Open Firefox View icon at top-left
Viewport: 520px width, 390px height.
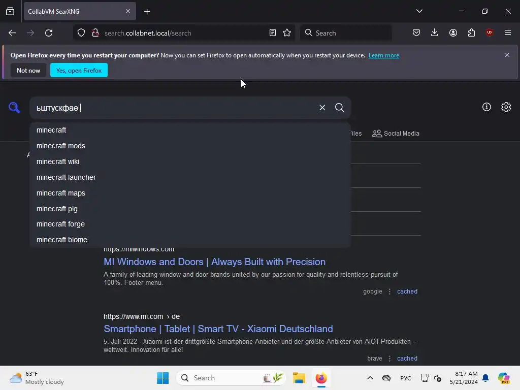(x=10, y=11)
